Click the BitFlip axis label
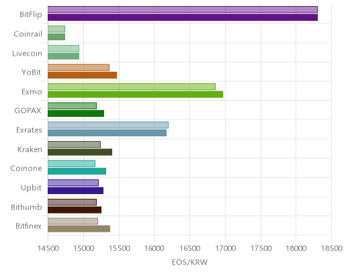The width and height of the screenshot is (344, 274). [x=31, y=15]
